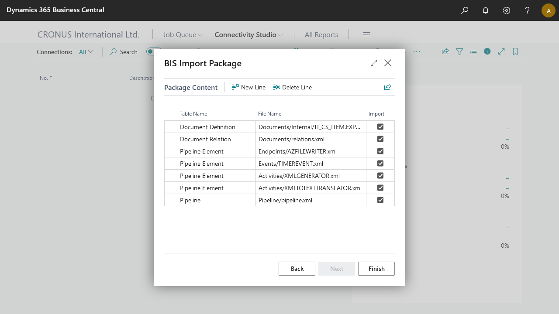The height and width of the screenshot is (314, 559).
Task: Uncheck Import for XMLGENERATOR.xml row
Action: tap(380, 176)
